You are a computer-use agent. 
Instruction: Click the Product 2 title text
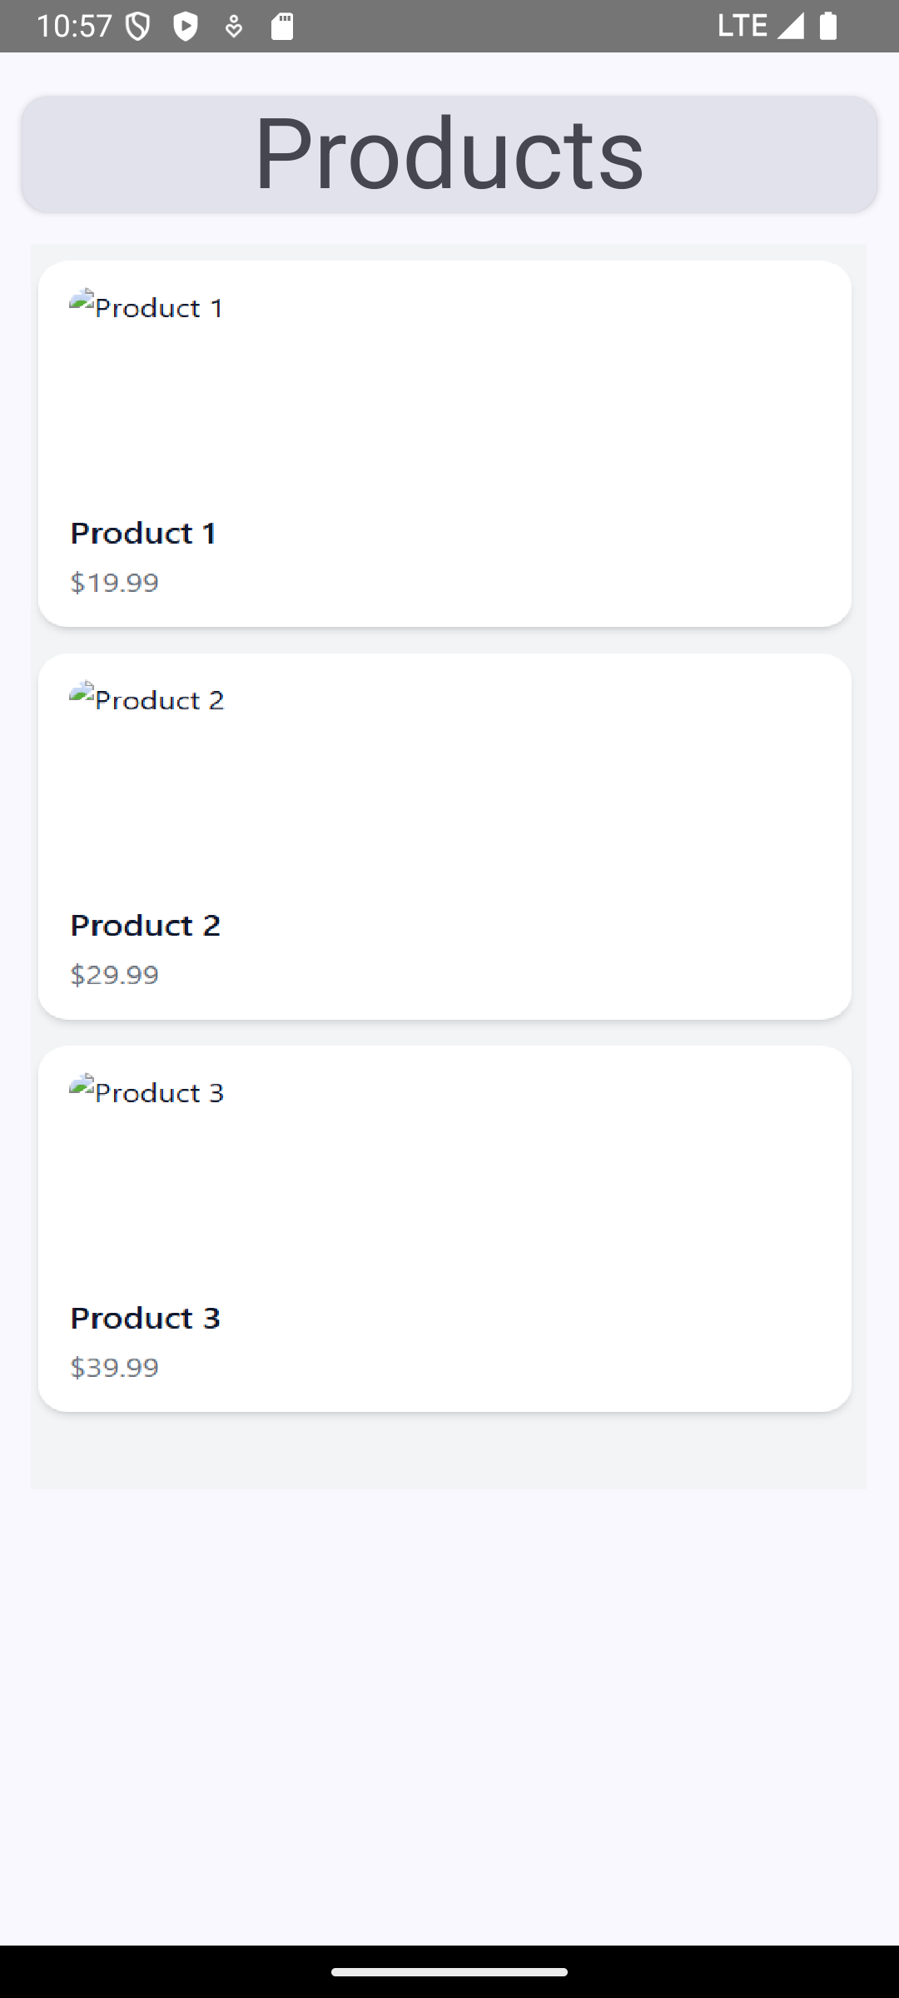146,925
